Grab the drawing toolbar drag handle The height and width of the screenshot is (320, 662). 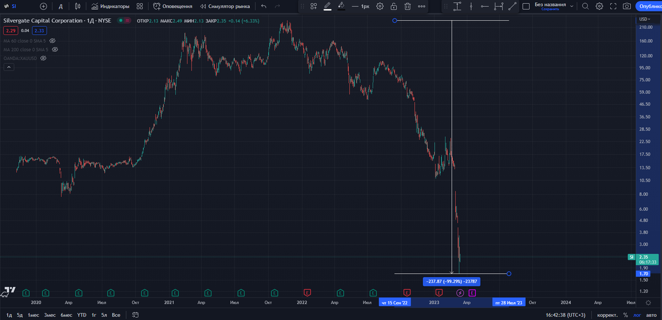tap(302, 6)
